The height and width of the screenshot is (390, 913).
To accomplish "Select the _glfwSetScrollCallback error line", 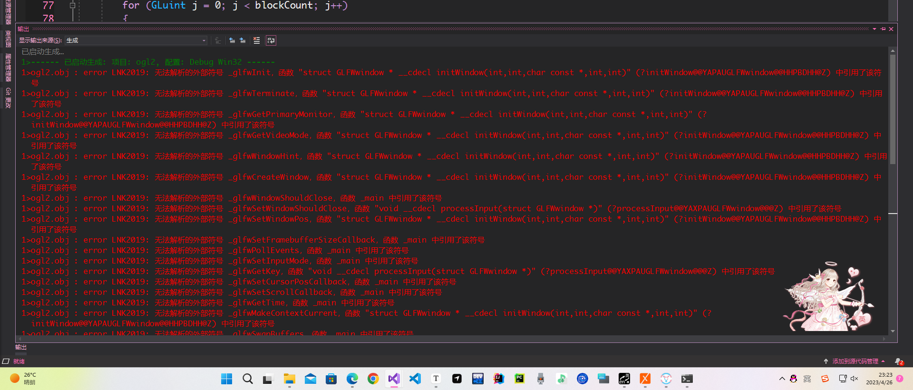I will pyautogui.click(x=232, y=292).
